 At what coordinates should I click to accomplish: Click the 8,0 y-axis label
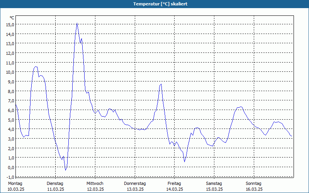coord(11,91)
